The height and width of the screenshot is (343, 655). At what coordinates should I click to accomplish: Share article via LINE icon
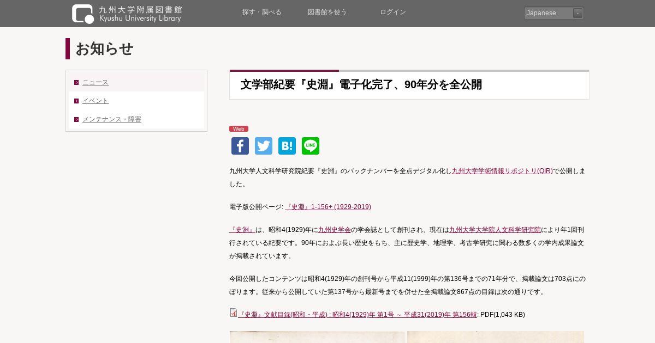point(311,146)
